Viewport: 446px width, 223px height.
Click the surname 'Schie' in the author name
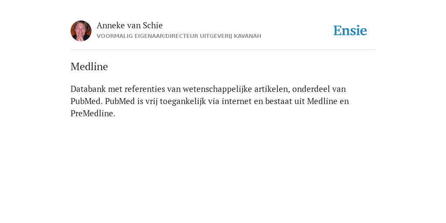click(153, 25)
